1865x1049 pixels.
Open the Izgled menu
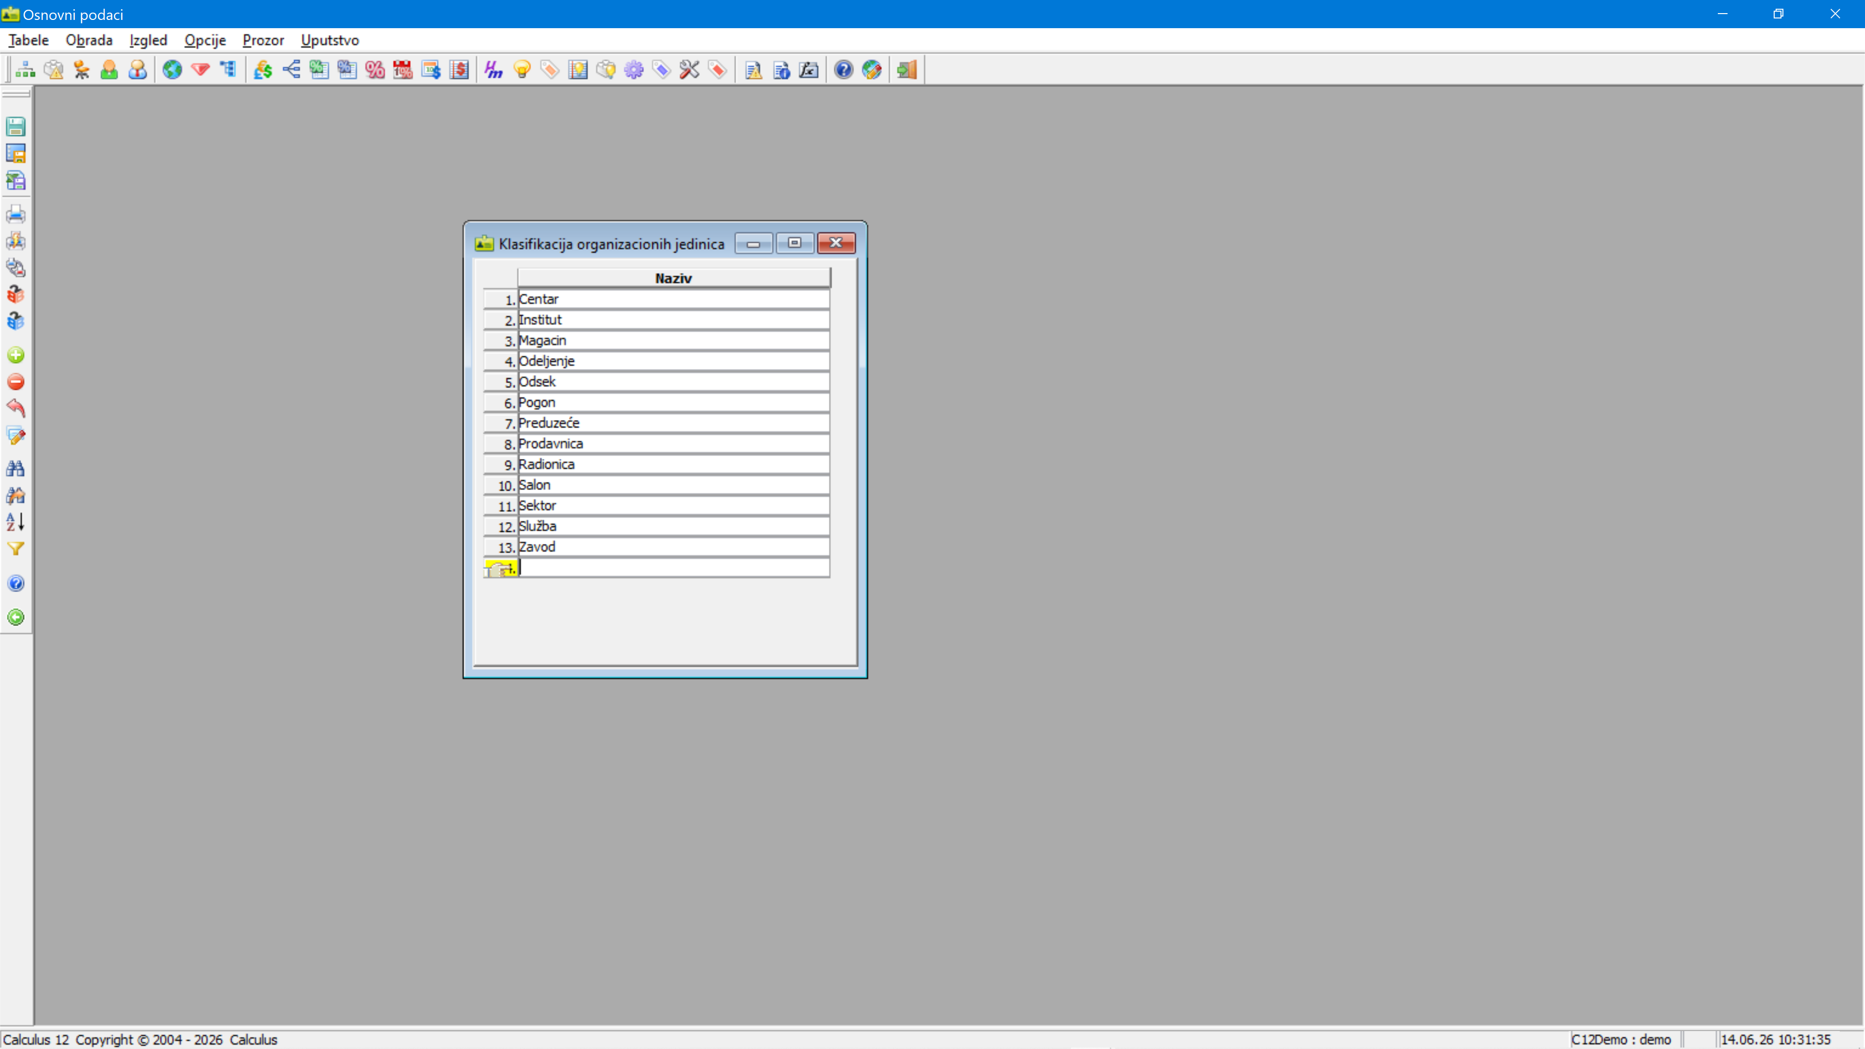point(148,40)
